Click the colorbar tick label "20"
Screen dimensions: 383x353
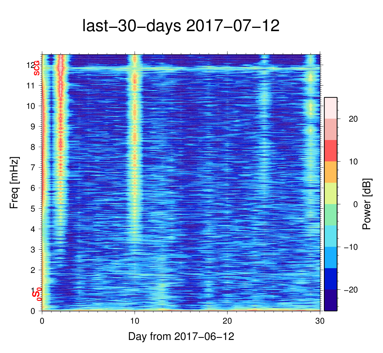tap(353, 119)
